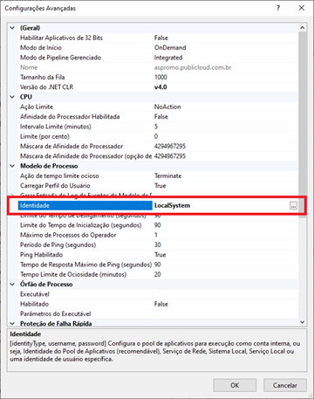Collapse the Órfão de Processo section

tap(12, 284)
